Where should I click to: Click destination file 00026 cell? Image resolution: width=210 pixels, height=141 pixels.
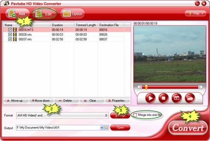coord(103,34)
